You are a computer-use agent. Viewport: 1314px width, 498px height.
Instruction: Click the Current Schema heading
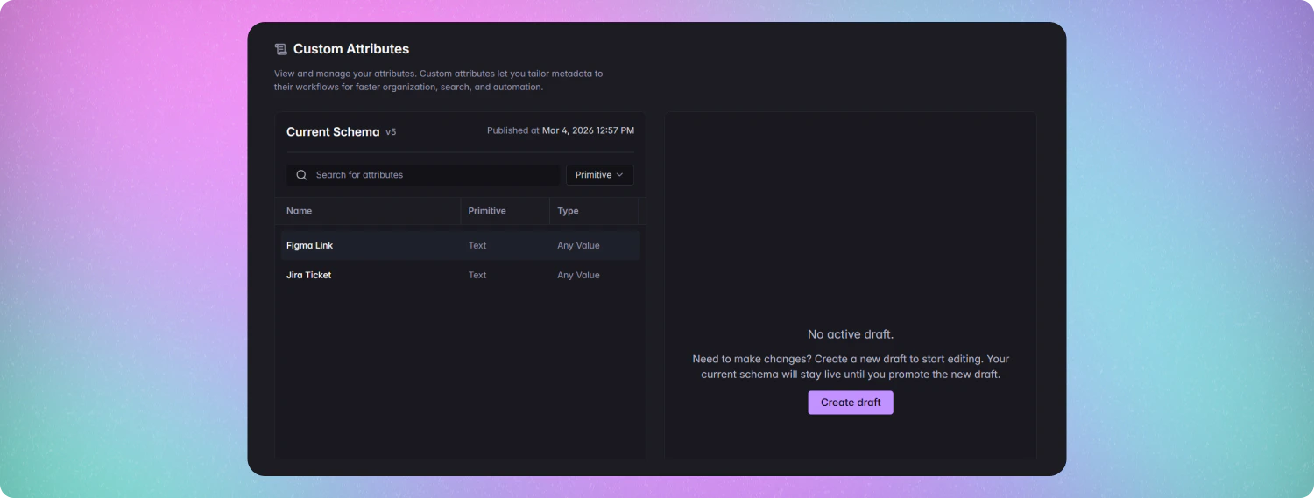coord(333,132)
